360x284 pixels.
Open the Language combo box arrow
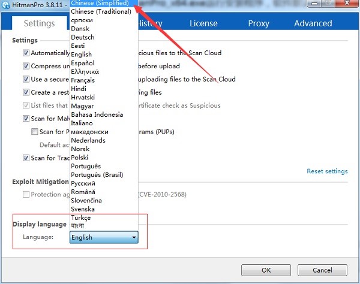tap(134, 238)
